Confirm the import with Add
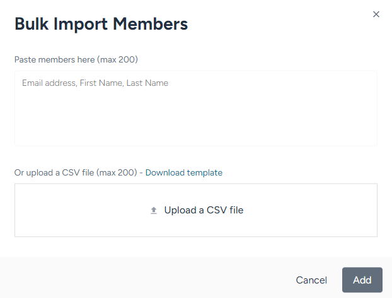 point(362,280)
